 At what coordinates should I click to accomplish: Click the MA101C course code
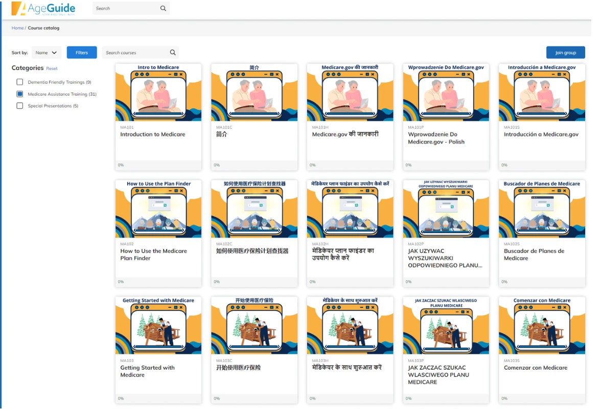224,127
